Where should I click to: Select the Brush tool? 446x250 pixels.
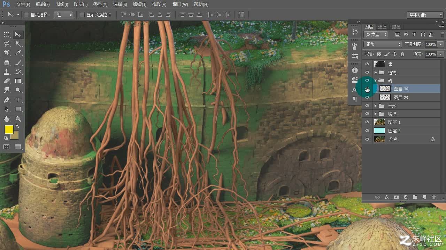[x=18, y=63]
